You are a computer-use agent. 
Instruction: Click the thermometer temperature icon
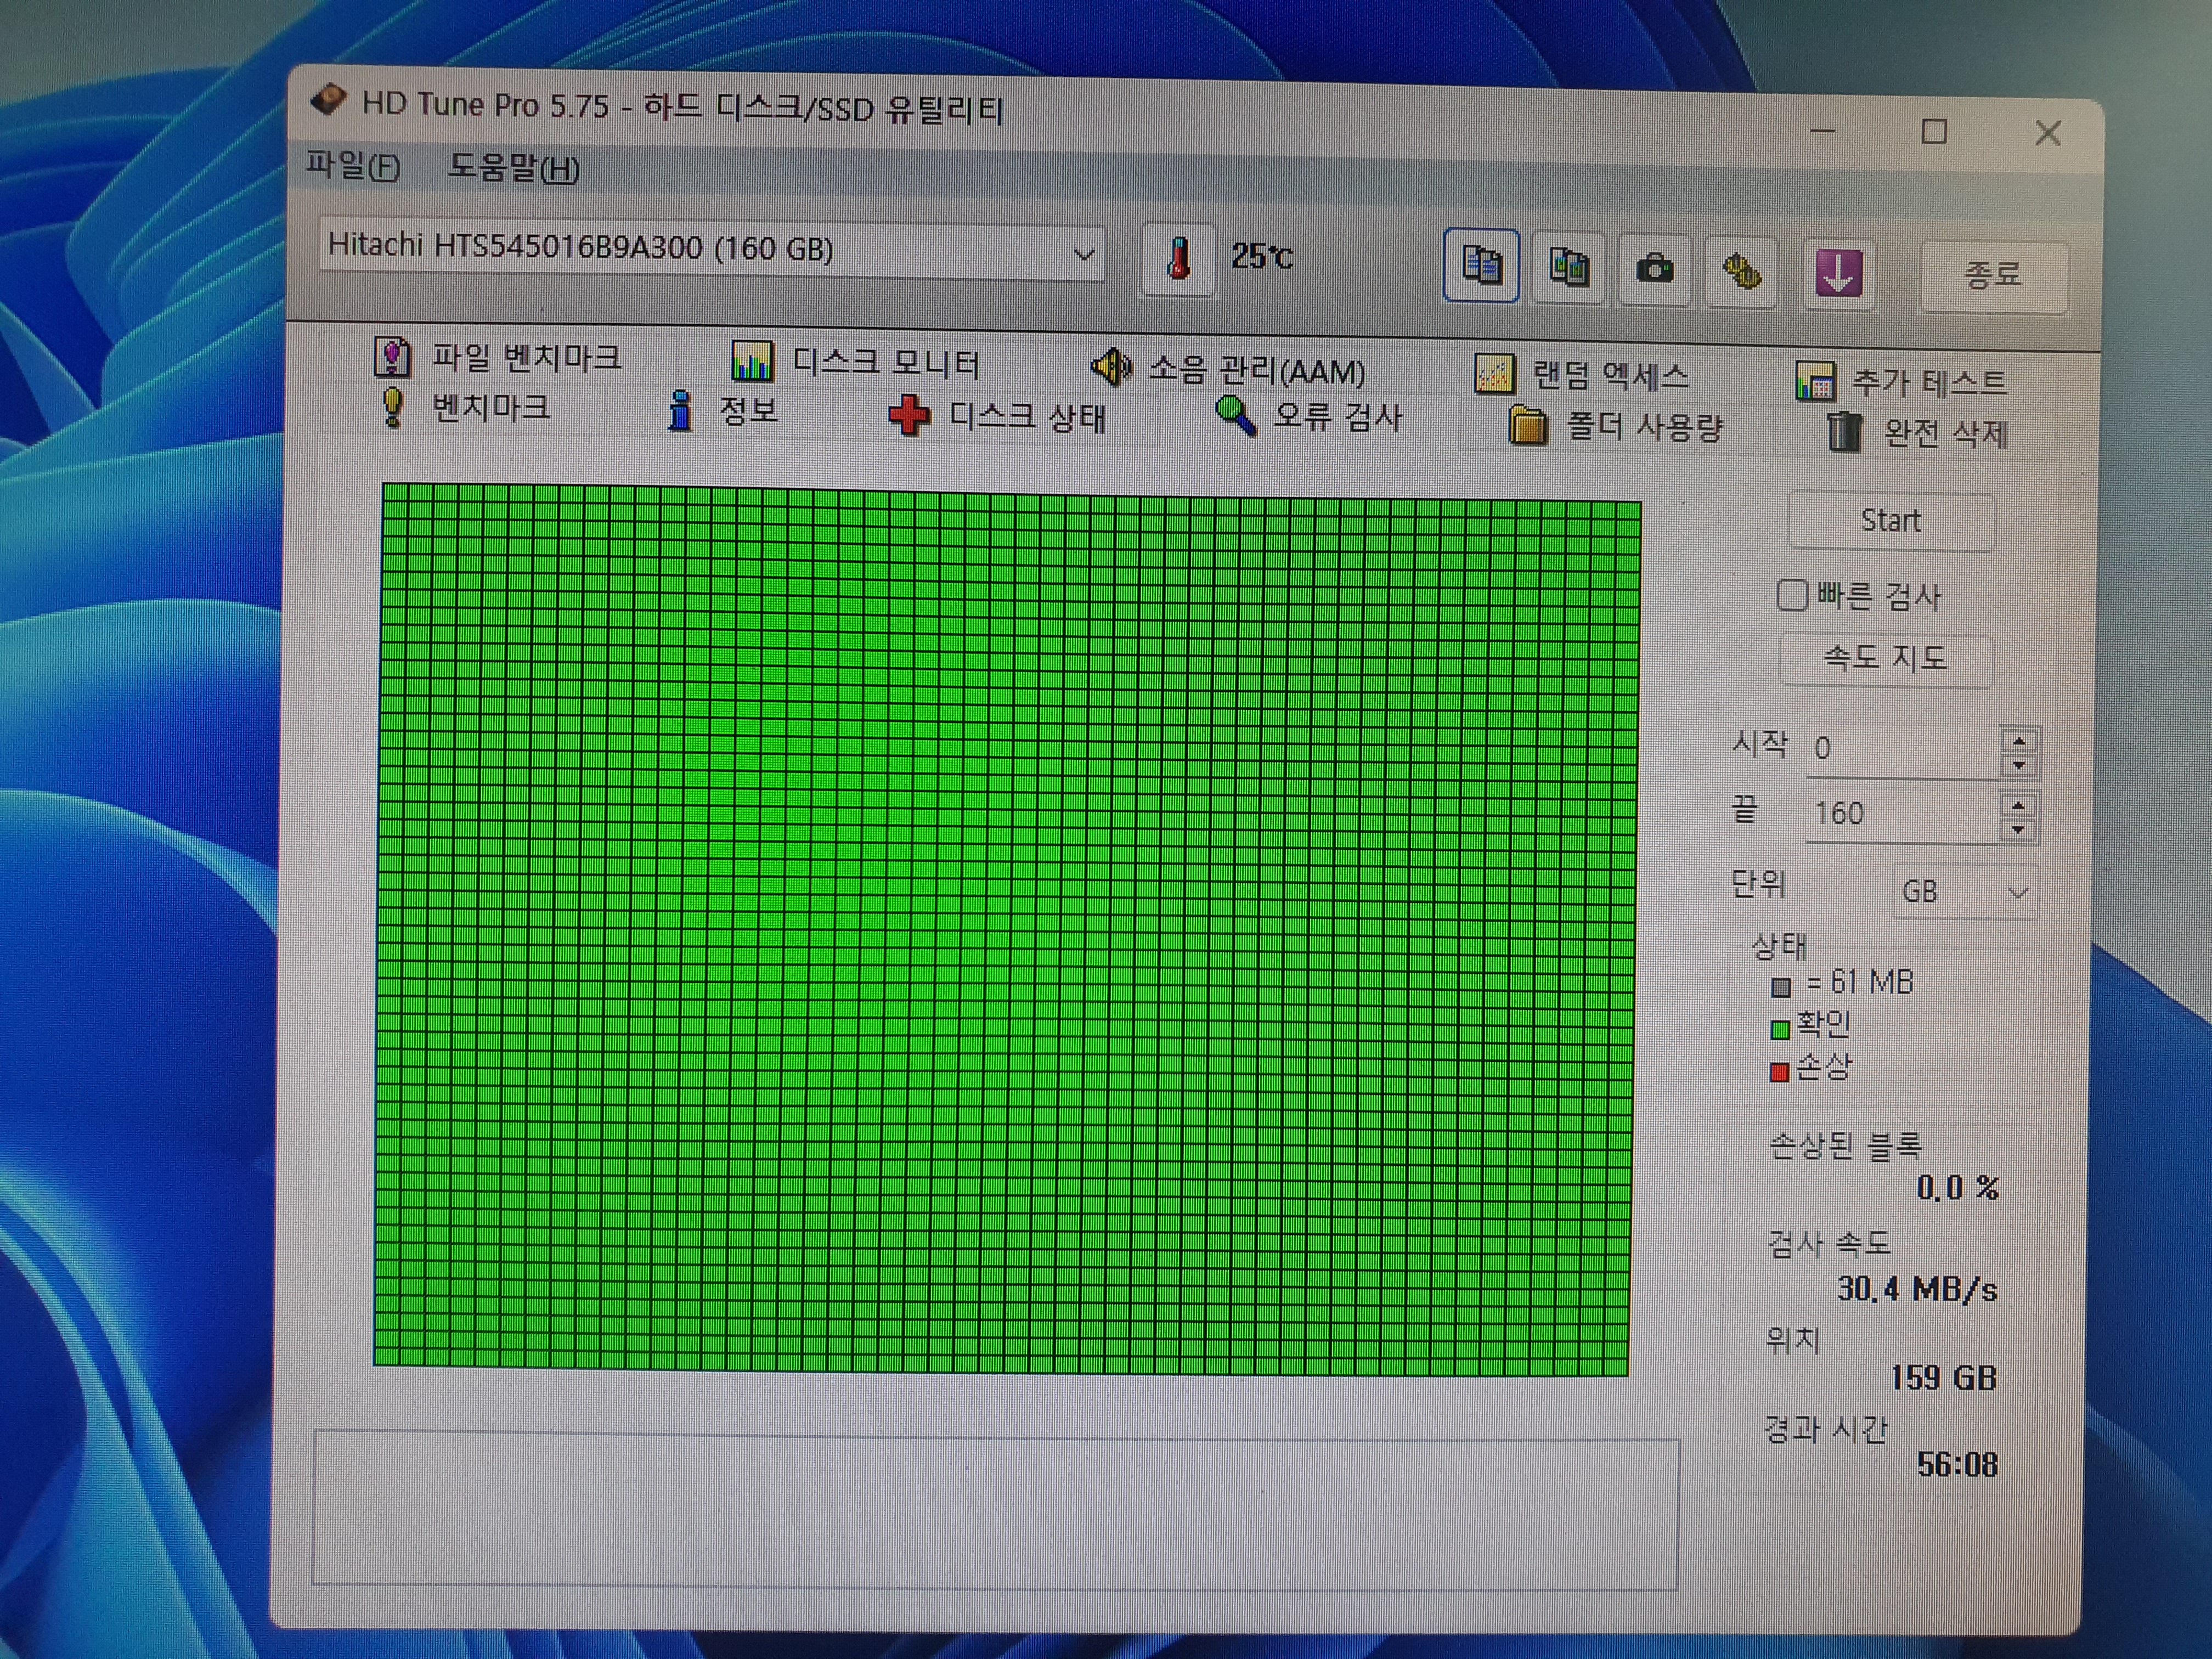pyautogui.click(x=1178, y=260)
